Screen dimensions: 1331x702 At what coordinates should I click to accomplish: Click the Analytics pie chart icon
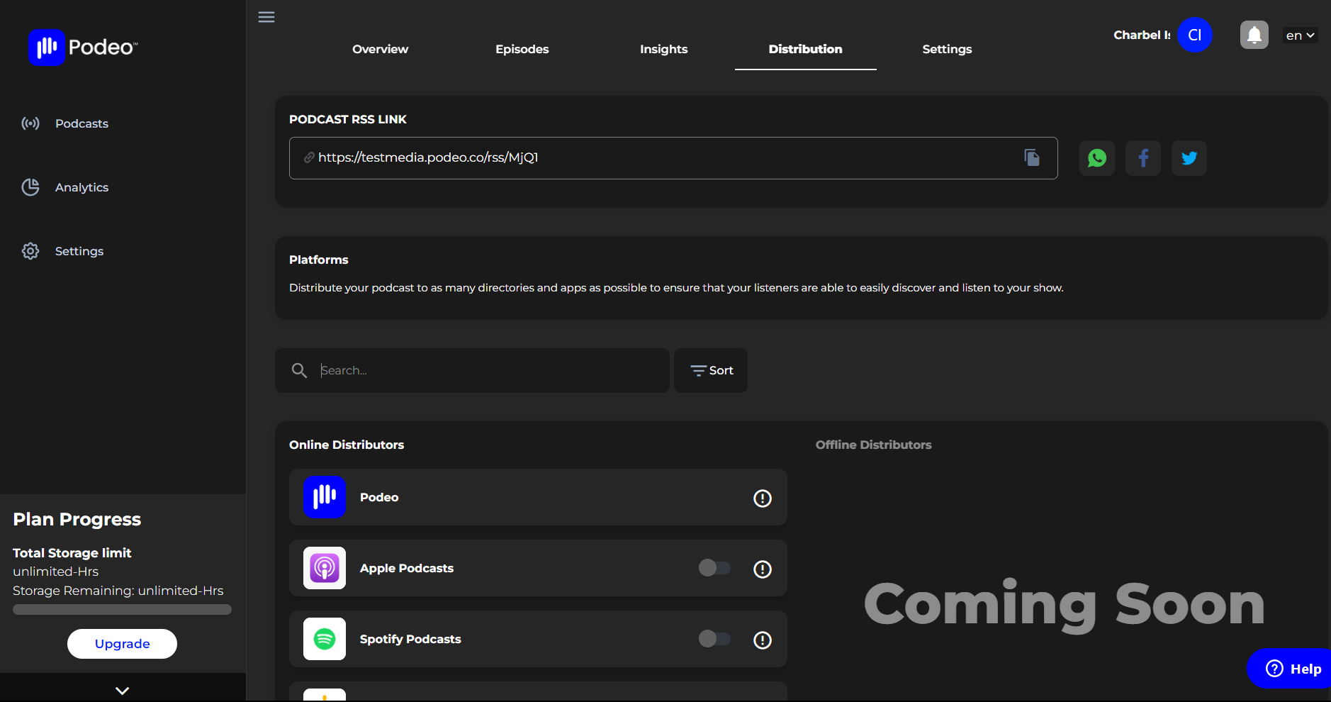point(30,187)
